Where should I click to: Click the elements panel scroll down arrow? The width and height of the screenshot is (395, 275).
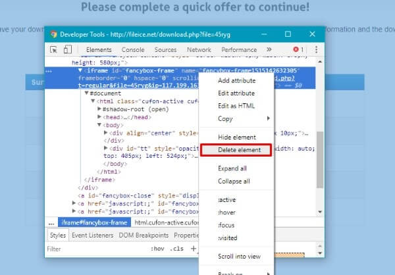320,212
